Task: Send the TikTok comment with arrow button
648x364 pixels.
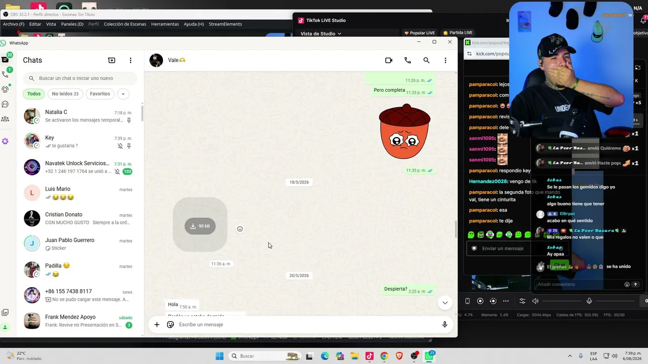Action: (x=635, y=285)
